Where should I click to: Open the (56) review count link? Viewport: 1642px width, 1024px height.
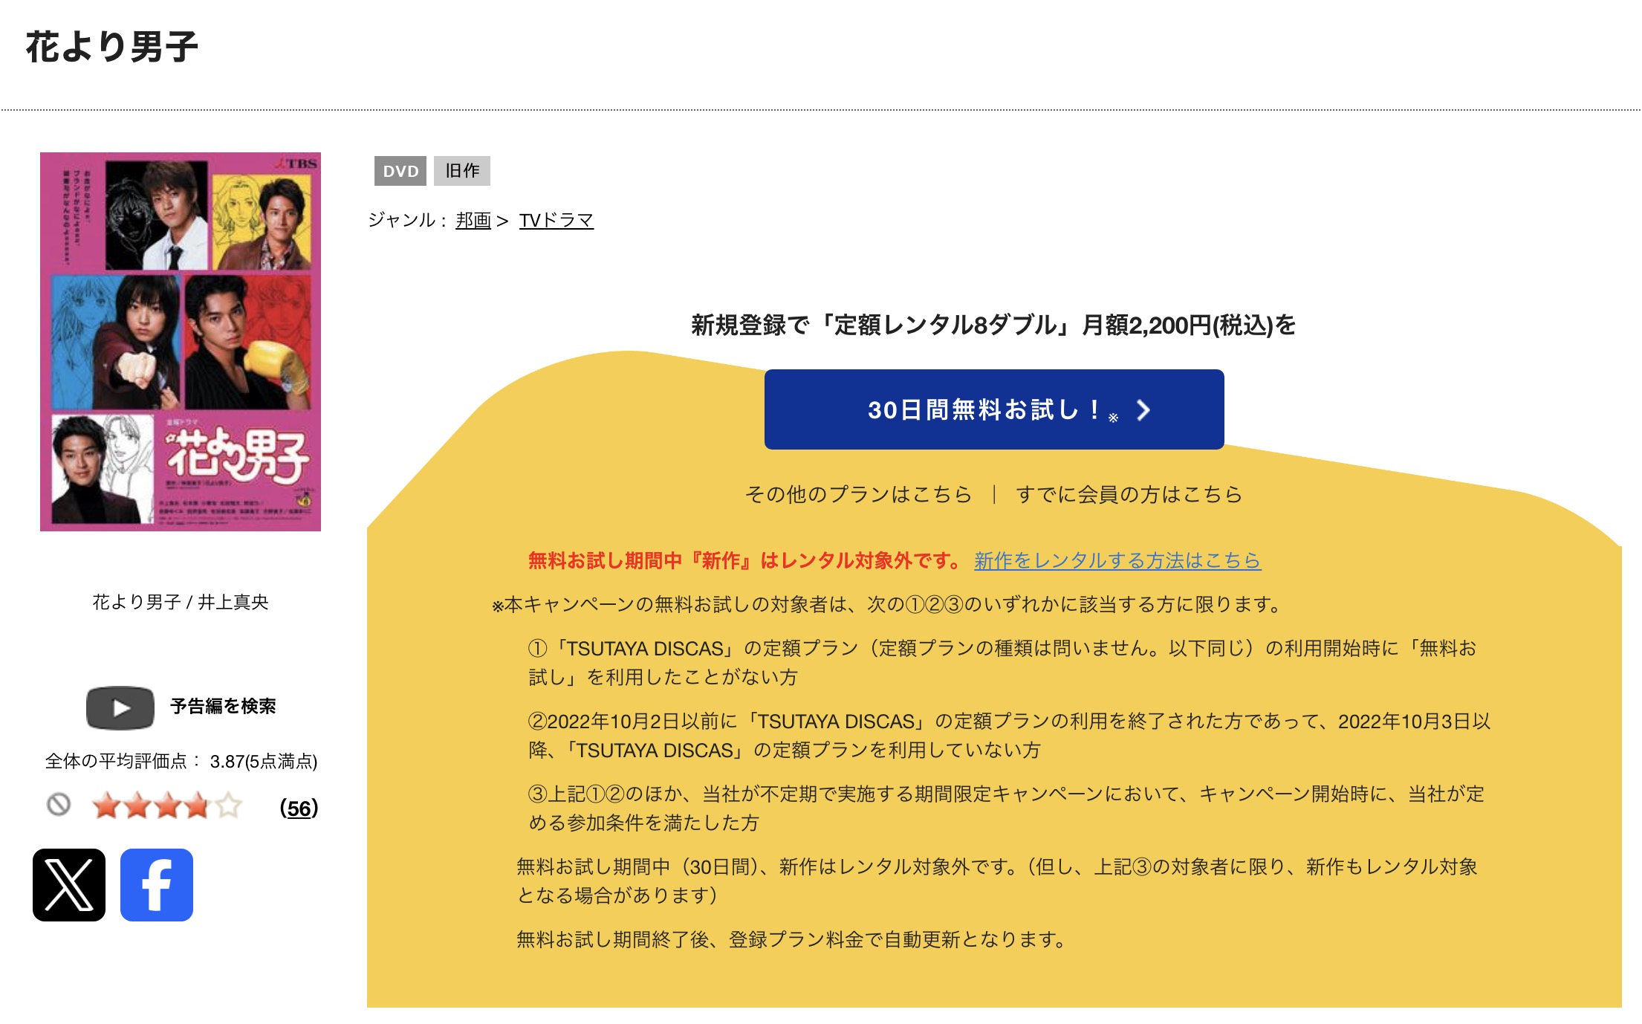coord(299,808)
